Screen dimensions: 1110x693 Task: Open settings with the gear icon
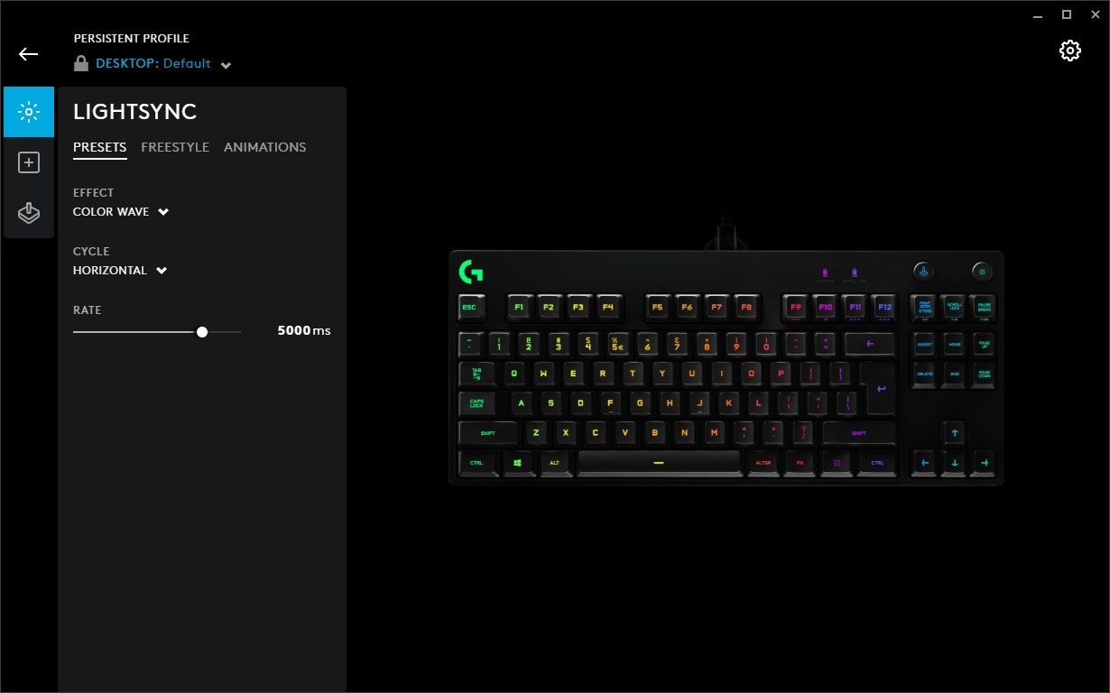(1070, 51)
